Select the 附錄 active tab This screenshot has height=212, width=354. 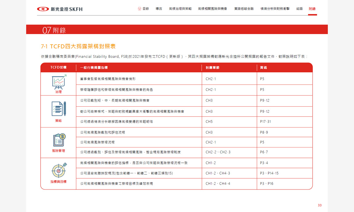pos(312,9)
